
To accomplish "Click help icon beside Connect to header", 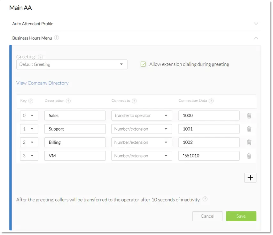I will pyautogui.click(x=134, y=101).
